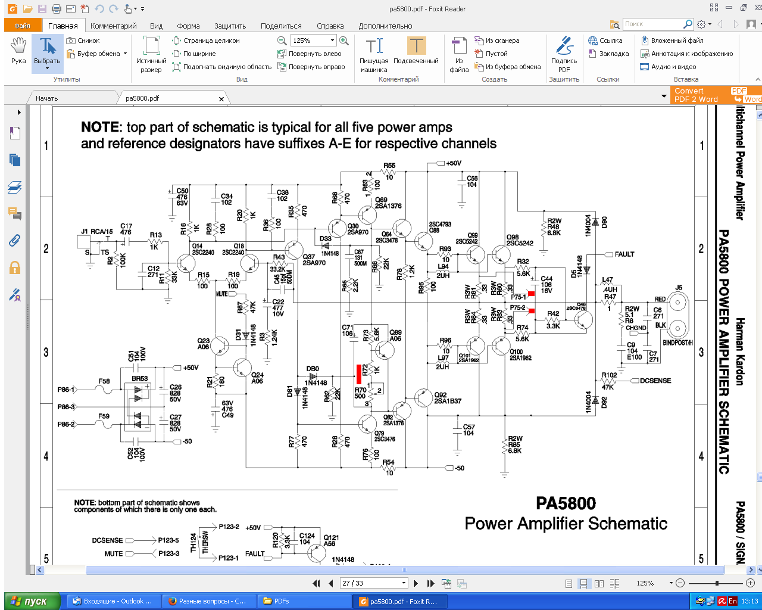Open the ribbon 125% zoom combo box

314,41
